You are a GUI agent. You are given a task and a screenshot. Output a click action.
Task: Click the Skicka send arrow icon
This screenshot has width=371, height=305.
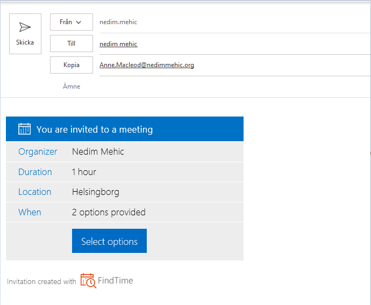coord(25,27)
